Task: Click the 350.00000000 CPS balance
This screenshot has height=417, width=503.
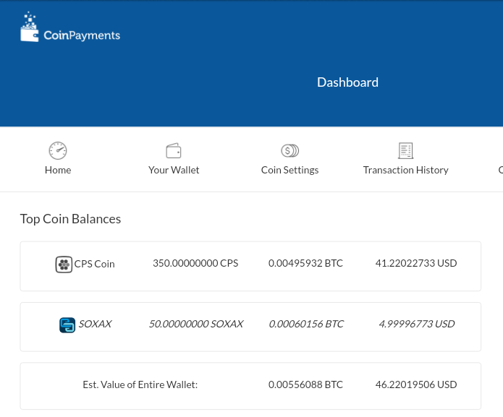Action: 195,263
